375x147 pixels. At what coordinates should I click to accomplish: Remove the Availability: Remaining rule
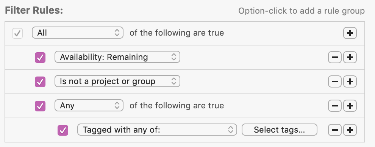click(334, 57)
